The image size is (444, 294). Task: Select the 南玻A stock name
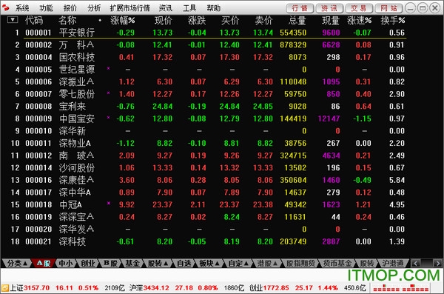(x=76, y=156)
